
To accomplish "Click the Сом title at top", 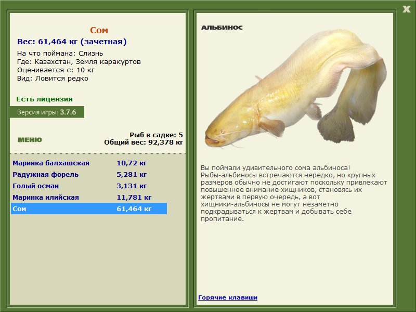I will pos(99,30).
